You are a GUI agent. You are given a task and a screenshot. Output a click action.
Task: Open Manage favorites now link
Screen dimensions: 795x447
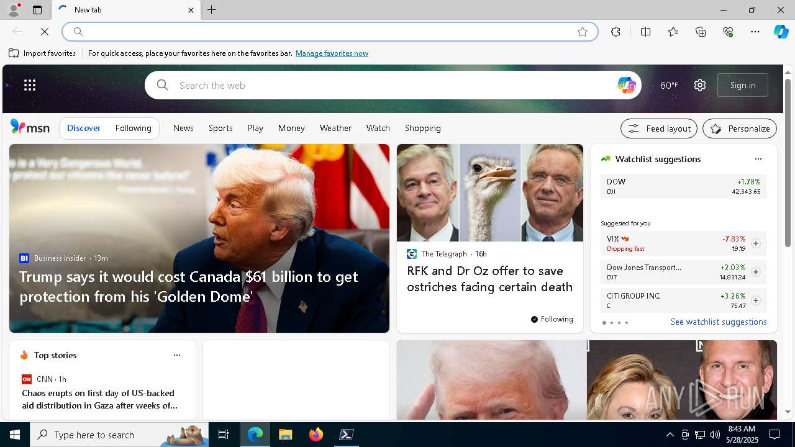click(332, 53)
